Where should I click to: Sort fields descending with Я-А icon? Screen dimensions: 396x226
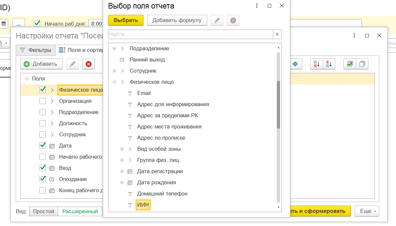point(329,64)
